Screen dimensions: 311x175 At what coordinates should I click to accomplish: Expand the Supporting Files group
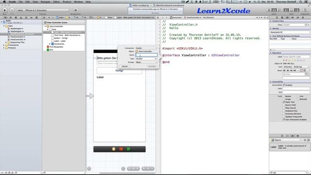pos(6,42)
